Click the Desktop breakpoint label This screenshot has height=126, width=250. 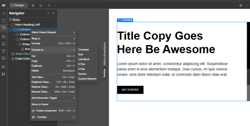click(104, 73)
